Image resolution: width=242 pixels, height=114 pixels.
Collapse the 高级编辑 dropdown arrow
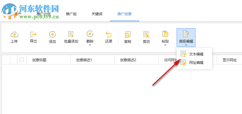(186, 45)
